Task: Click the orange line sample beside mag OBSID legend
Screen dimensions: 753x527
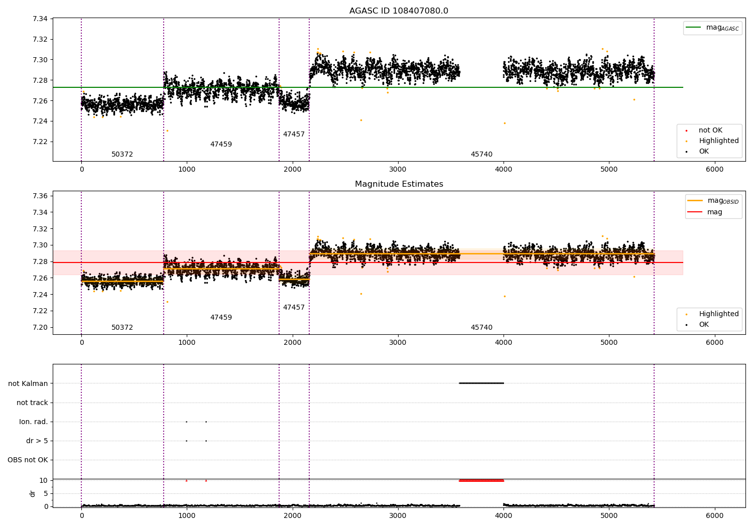Action: tap(695, 201)
